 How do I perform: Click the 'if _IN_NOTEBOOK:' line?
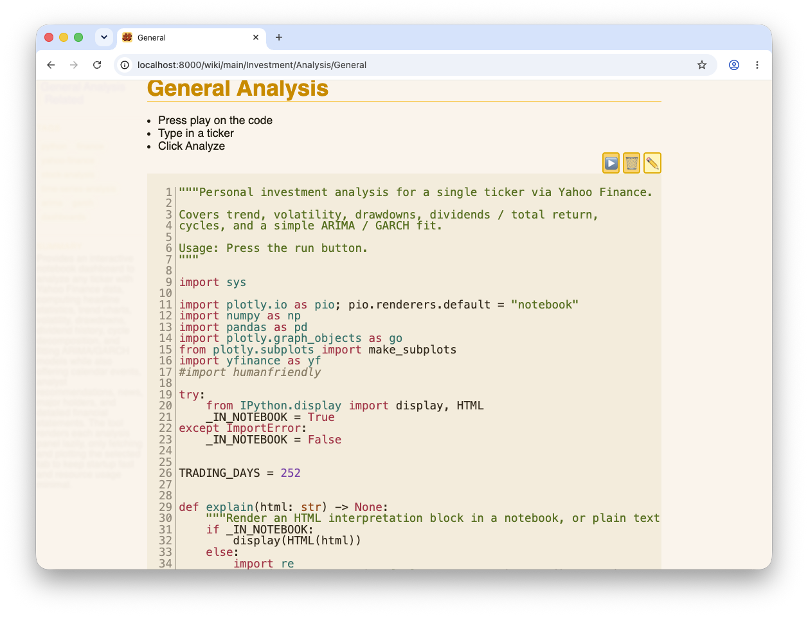tap(260, 530)
